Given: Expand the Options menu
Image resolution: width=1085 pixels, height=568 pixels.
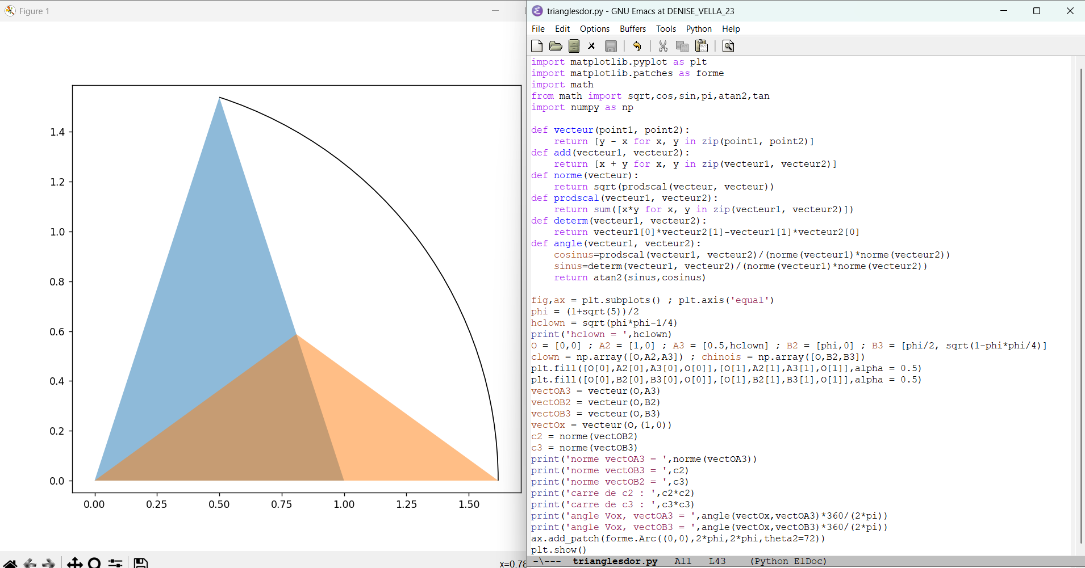Looking at the screenshot, I should pyautogui.click(x=594, y=29).
